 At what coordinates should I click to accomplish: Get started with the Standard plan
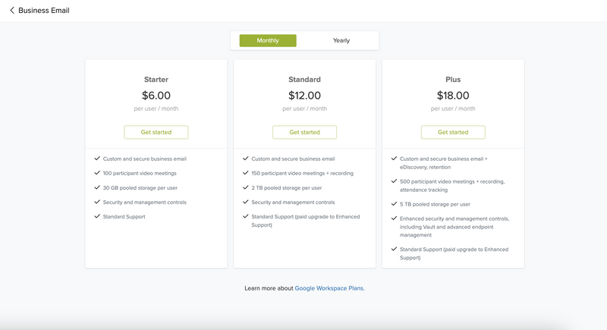(305, 132)
